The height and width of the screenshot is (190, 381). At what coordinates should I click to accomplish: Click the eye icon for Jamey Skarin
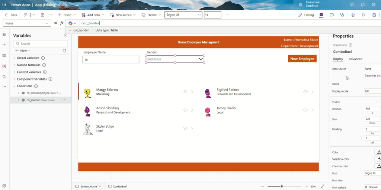click(x=305, y=110)
